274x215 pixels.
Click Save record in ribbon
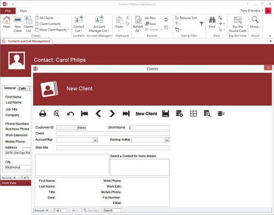(150, 24)
